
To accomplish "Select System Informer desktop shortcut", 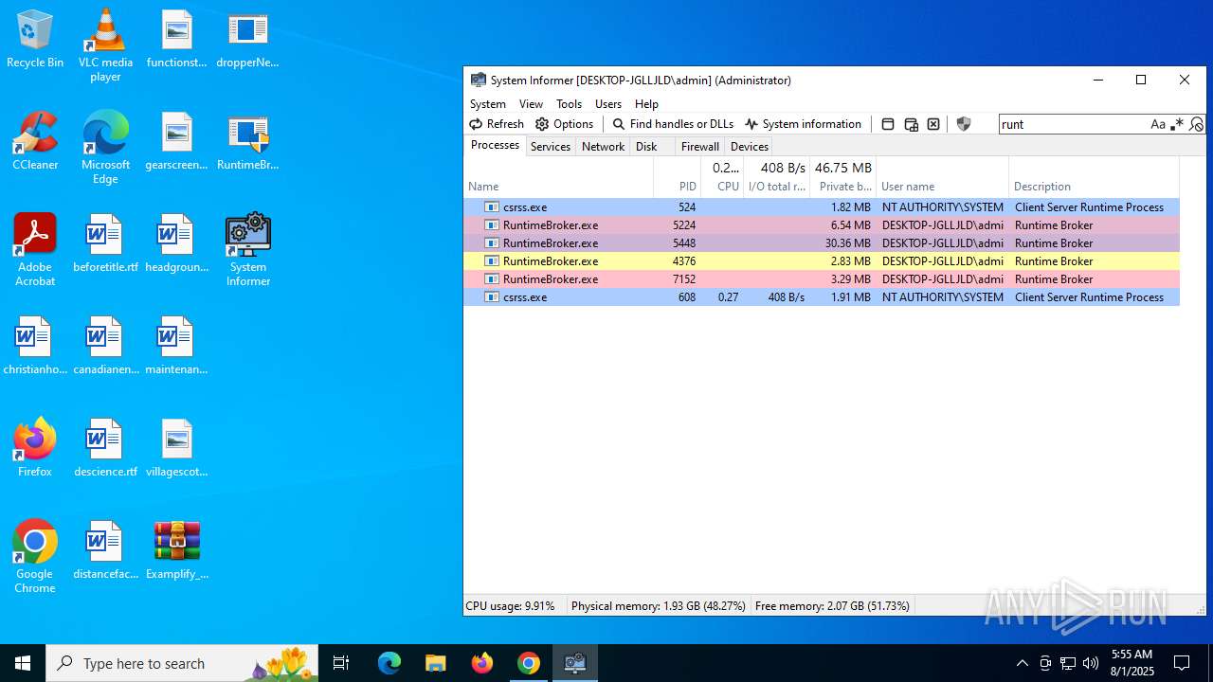I will pos(248,250).
